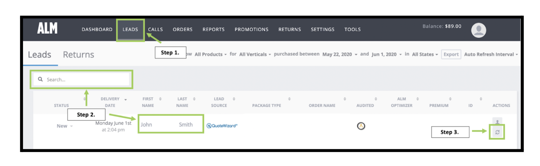Screen dimensions: 540x166
Task: Open the All States dropdown
Action: (425, 54)
